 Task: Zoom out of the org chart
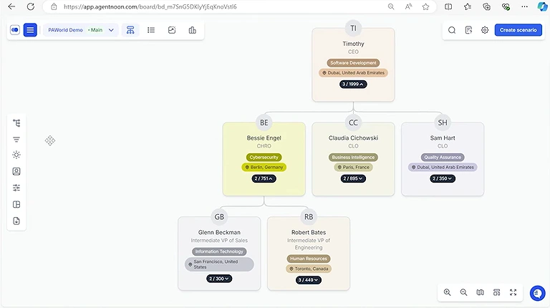click(464, 292)
